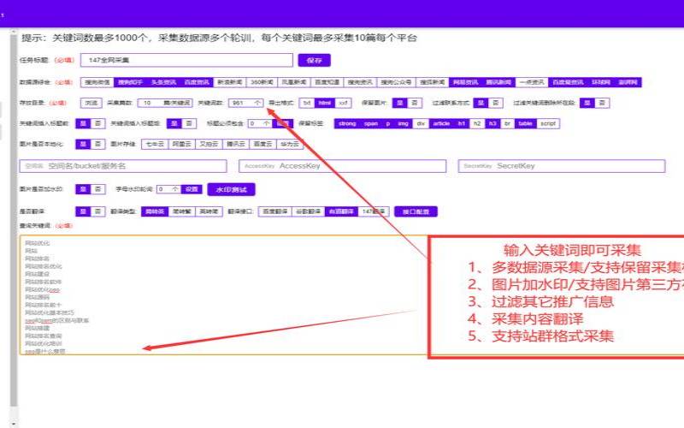684x428 pixels.
Task: Focus the task title field containing 147全网采集
Action: (186, 60)
